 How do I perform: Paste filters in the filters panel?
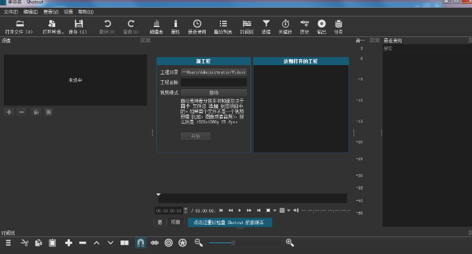48,112
